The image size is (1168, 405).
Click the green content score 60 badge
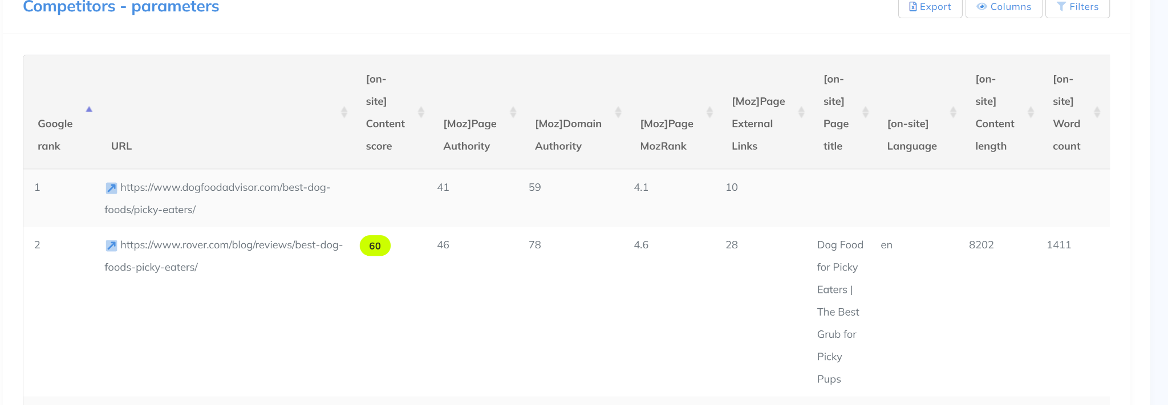pyautogui.click(x=375, y=246)
